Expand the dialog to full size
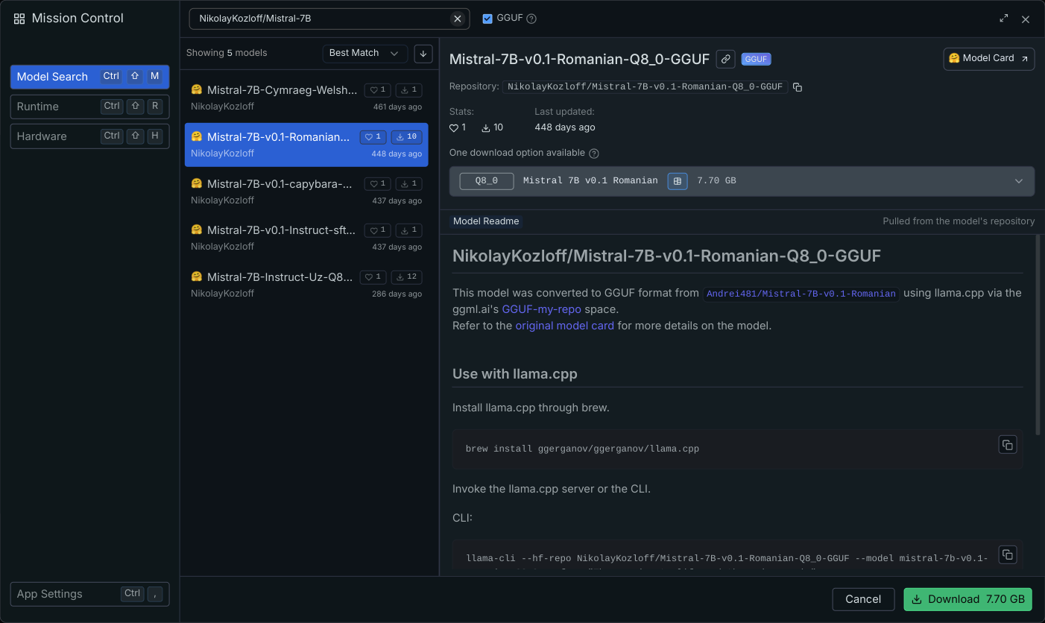This screenshot has height=623, width=1045. (1003, 19)
